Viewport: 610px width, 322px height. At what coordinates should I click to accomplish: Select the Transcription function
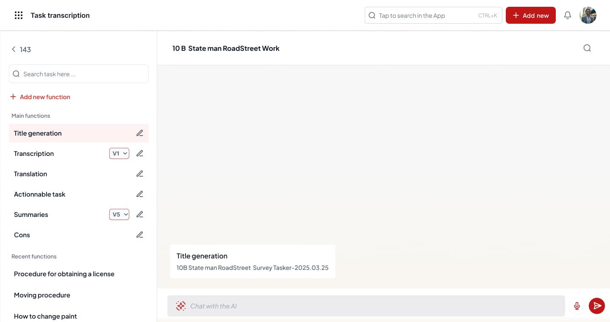click(34, 153)
